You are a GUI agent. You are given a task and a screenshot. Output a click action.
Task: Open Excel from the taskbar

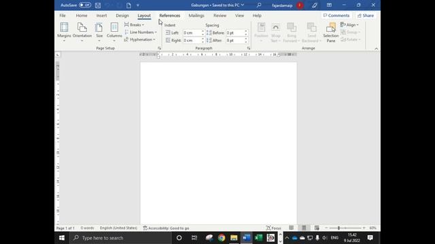point(258,238)
